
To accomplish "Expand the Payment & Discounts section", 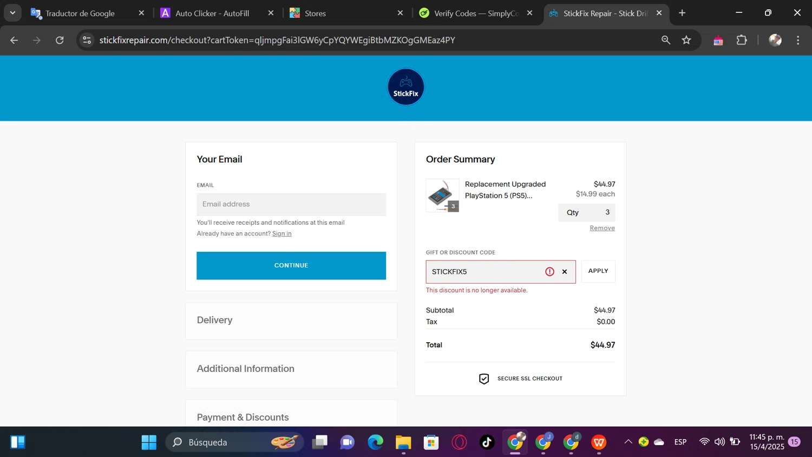I will click(x=291, y=414).
